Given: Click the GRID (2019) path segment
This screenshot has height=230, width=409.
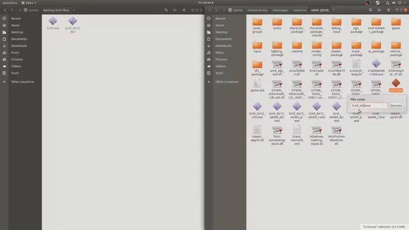Looking at the screenshot, I should [320, 10].
